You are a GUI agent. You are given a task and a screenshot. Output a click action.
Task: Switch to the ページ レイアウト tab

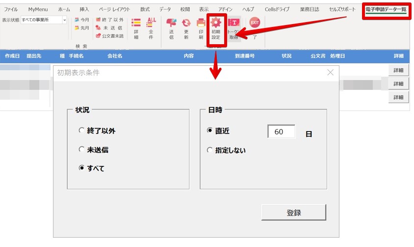pyautogui.click(x=114, y=9)
